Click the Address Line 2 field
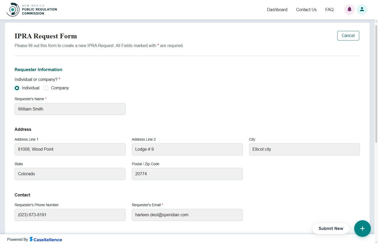This screenshot has height=244, width=378. [187, 149]
